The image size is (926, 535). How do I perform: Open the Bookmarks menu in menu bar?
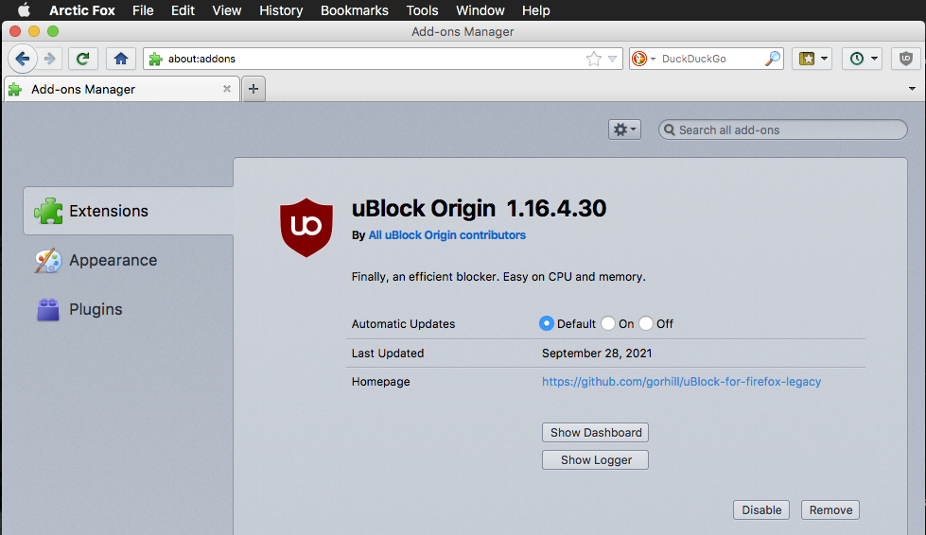pyautogui.click(x=355, y=10)
